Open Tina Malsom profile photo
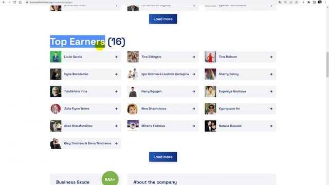Image resolution: width=329 pixels, height=185 pixels. pyautogui.click(x=210, y=57)
